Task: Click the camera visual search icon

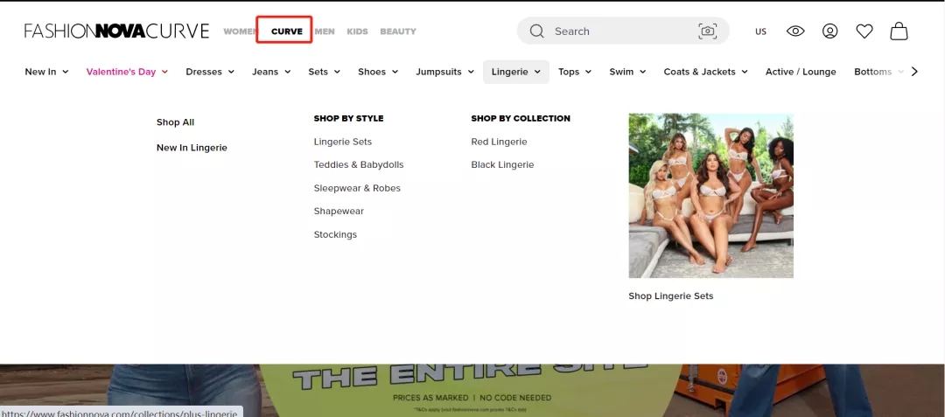Action: point(707,31)
